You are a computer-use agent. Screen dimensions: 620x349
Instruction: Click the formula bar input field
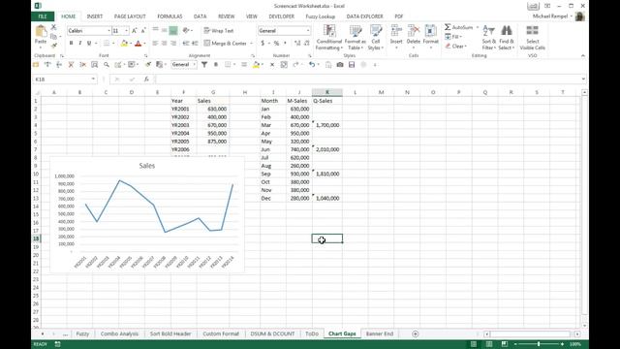(367, 79)
